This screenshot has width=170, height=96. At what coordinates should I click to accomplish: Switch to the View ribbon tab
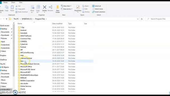(21, 2)
